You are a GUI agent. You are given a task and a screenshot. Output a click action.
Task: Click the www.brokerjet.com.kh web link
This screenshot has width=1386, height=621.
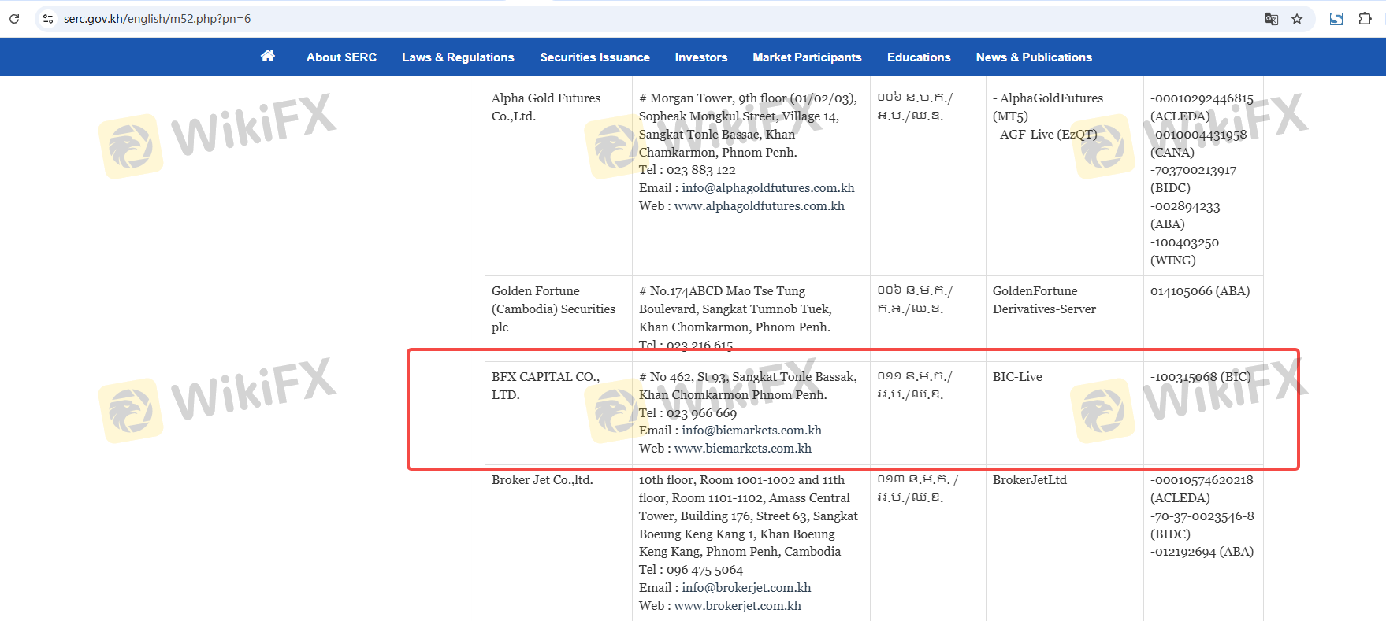[738, 606]
